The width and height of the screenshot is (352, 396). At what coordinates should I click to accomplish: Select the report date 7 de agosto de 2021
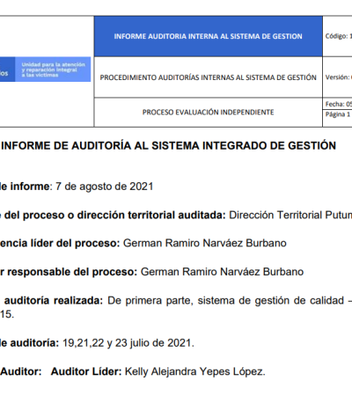pyautogui.click(x=105, y=187)
